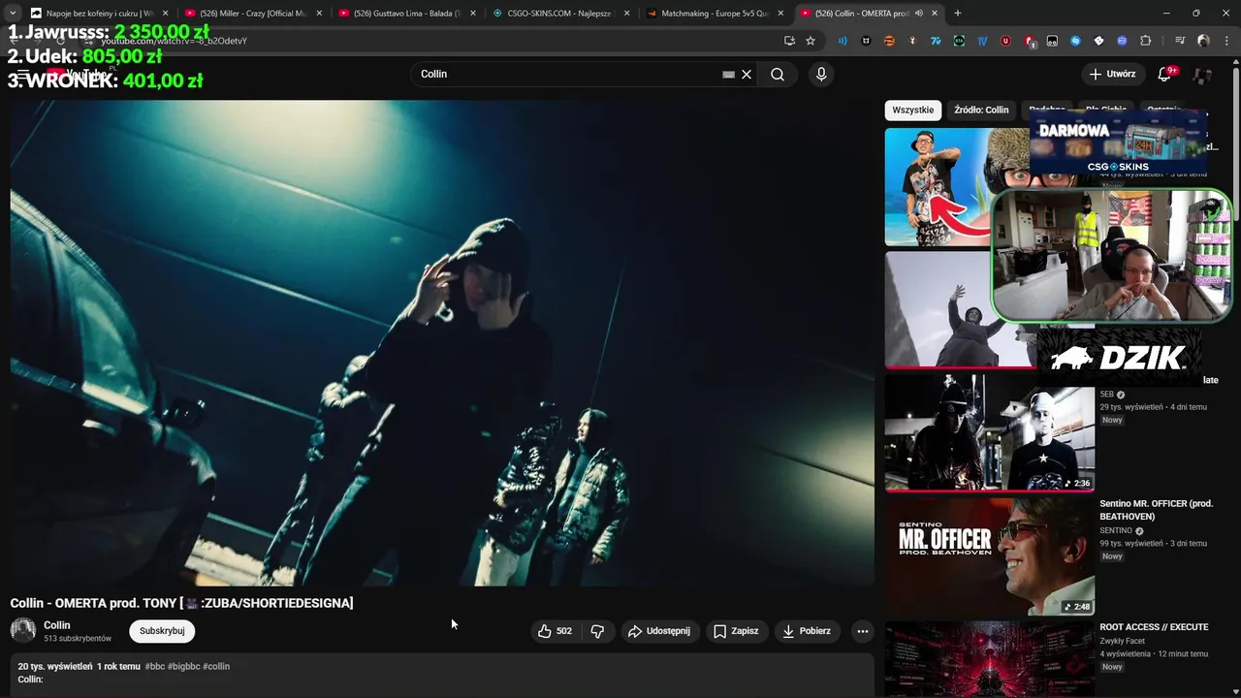
Task: Open the #bbc hashtag link
Action: coord(154,666)
